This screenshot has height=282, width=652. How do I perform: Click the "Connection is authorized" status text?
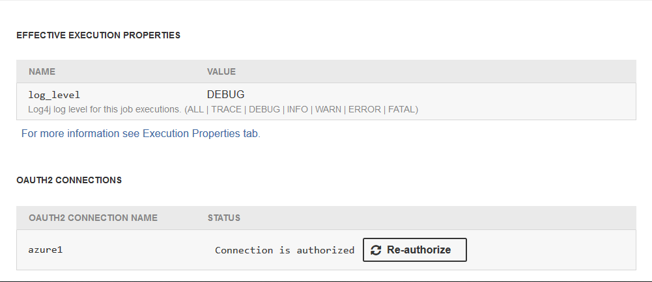click(285, 250)
